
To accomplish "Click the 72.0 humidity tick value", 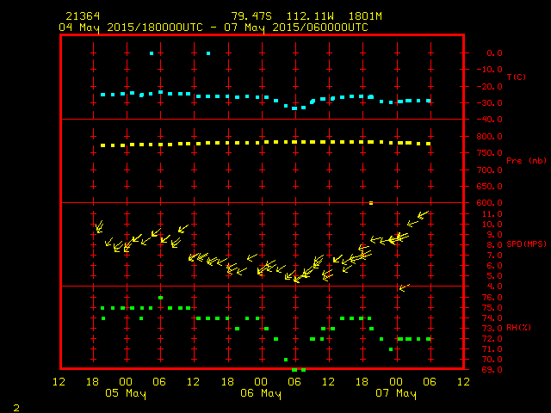I will click(492, 338).
